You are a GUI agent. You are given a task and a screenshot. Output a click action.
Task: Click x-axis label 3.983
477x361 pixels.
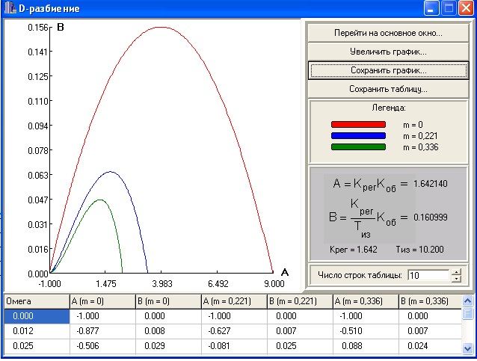point(161,284)
